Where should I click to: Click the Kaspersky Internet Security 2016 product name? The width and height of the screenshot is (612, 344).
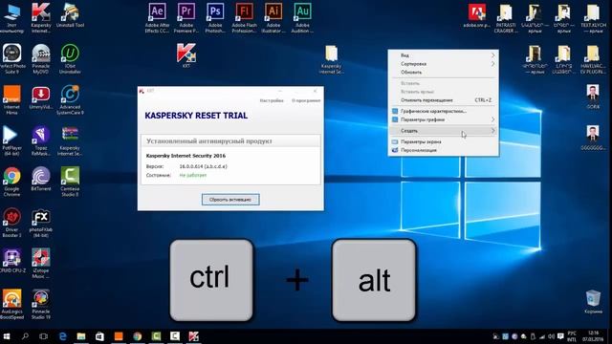point(186,156)
